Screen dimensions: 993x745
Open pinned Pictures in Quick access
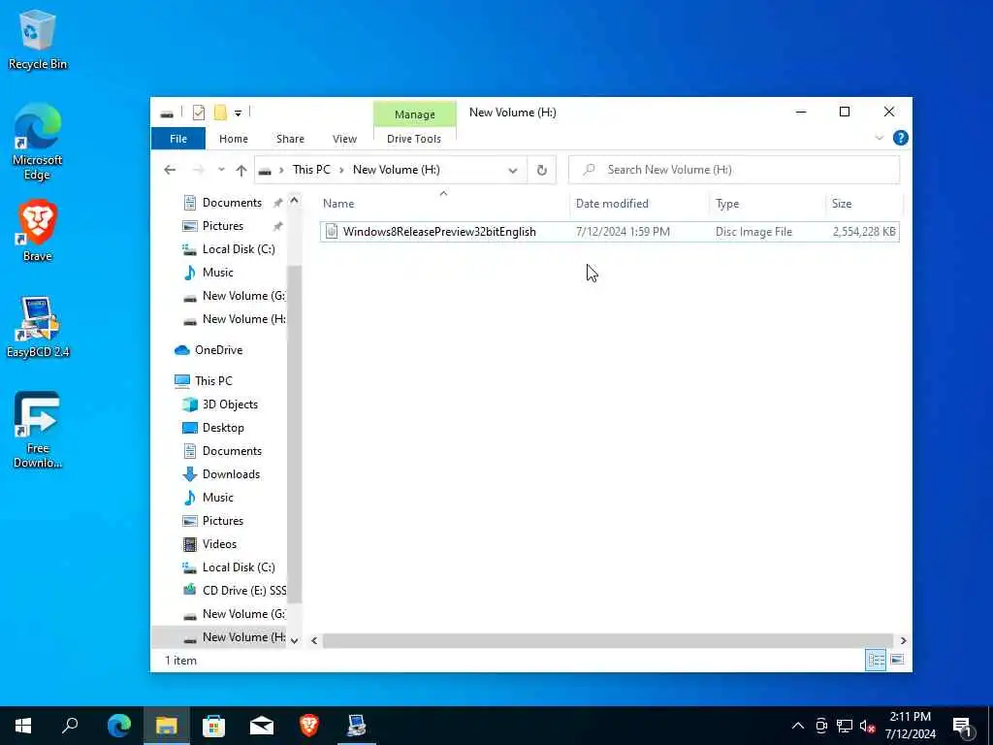[x=223, y=226]
